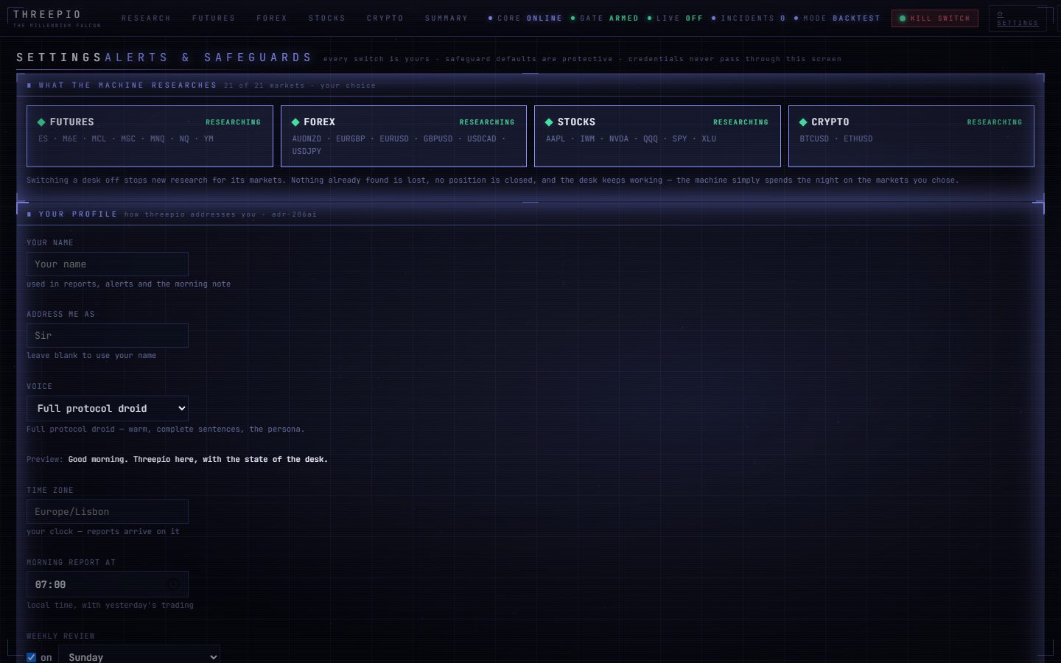1061x663 pixels.
Task: Open the clock picker icon in Morning report
Action: coord(172,584)
